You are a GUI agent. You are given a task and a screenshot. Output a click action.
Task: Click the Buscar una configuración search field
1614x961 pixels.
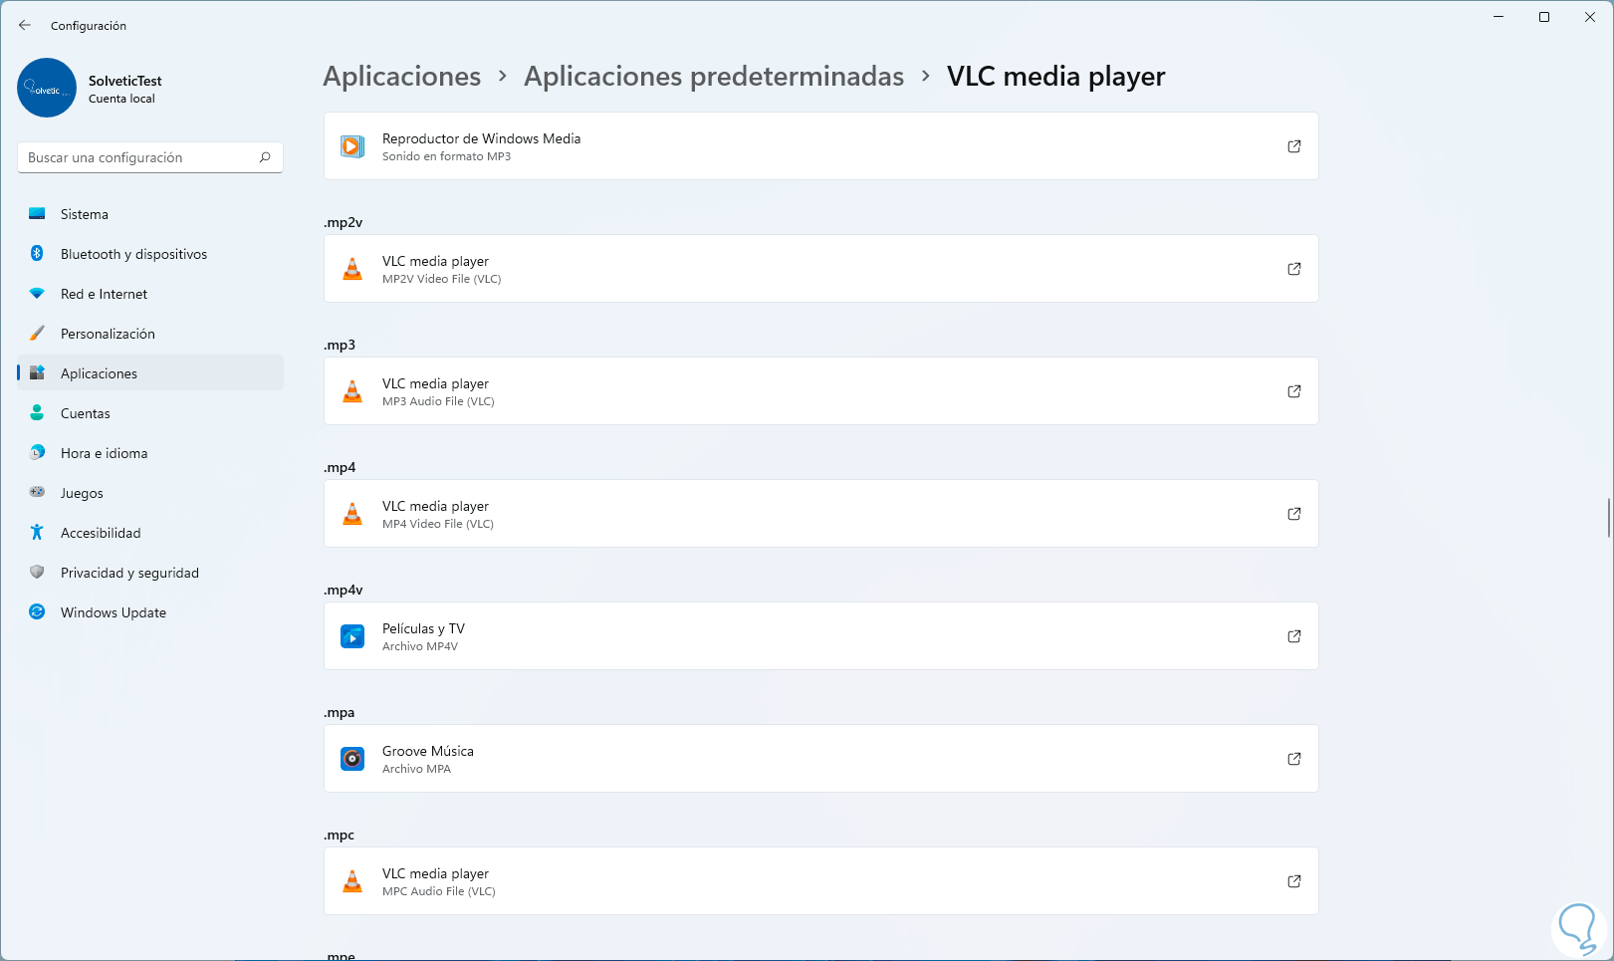tap(139, 157)
